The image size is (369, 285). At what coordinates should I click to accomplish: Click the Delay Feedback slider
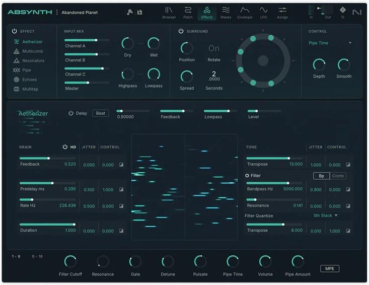coord(177,111)
